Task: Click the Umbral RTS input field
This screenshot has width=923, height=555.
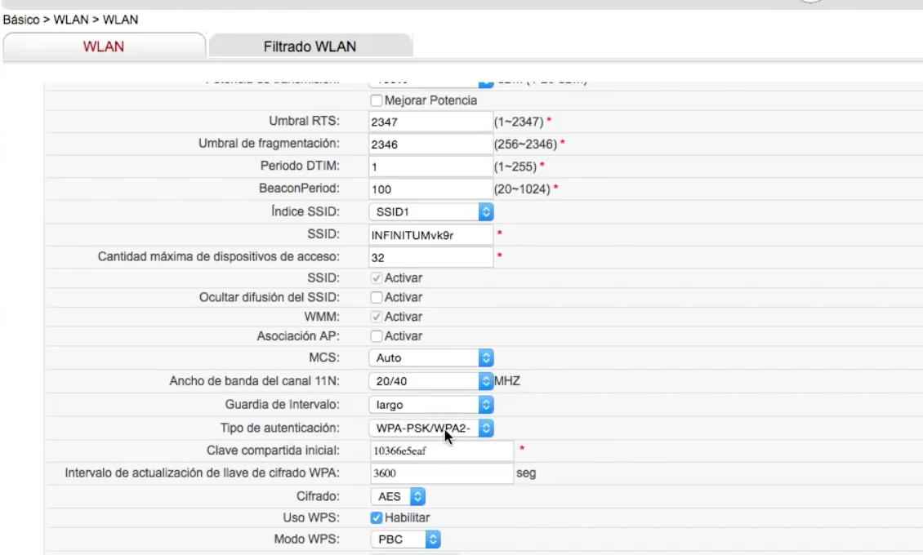Action: [428, 122]
